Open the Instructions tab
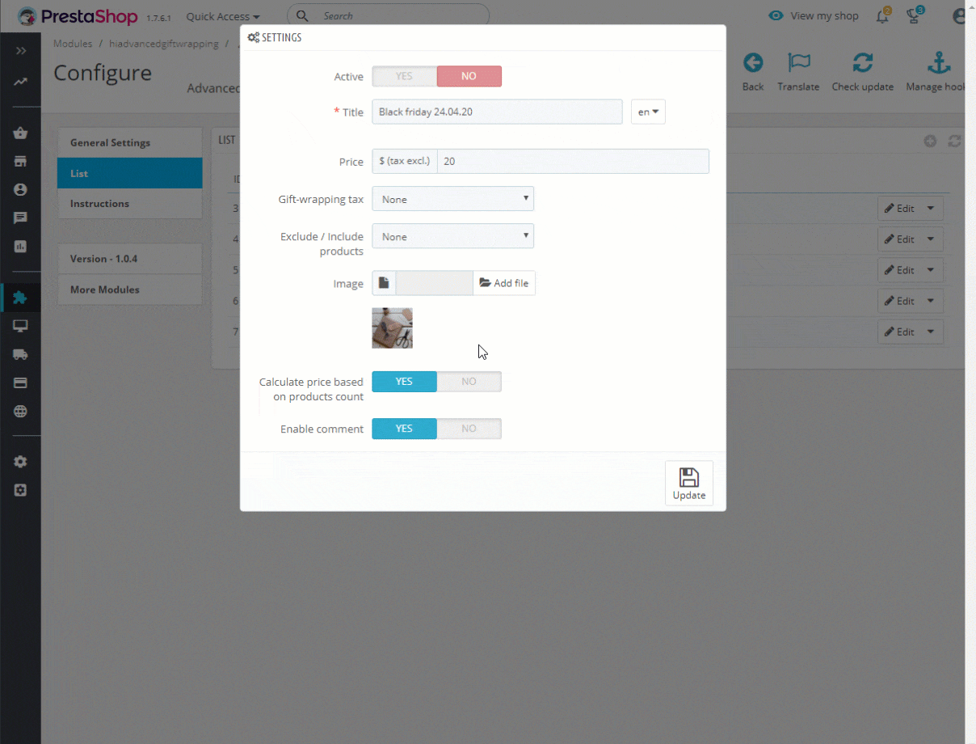Viewport: 976px width, 744px height. (x=129, y=203)
